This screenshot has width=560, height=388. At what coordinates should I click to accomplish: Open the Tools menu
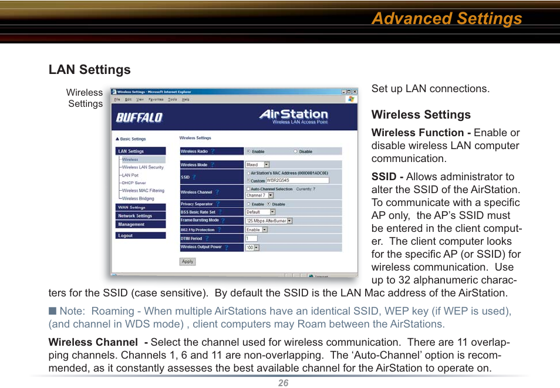pos(173,99)
